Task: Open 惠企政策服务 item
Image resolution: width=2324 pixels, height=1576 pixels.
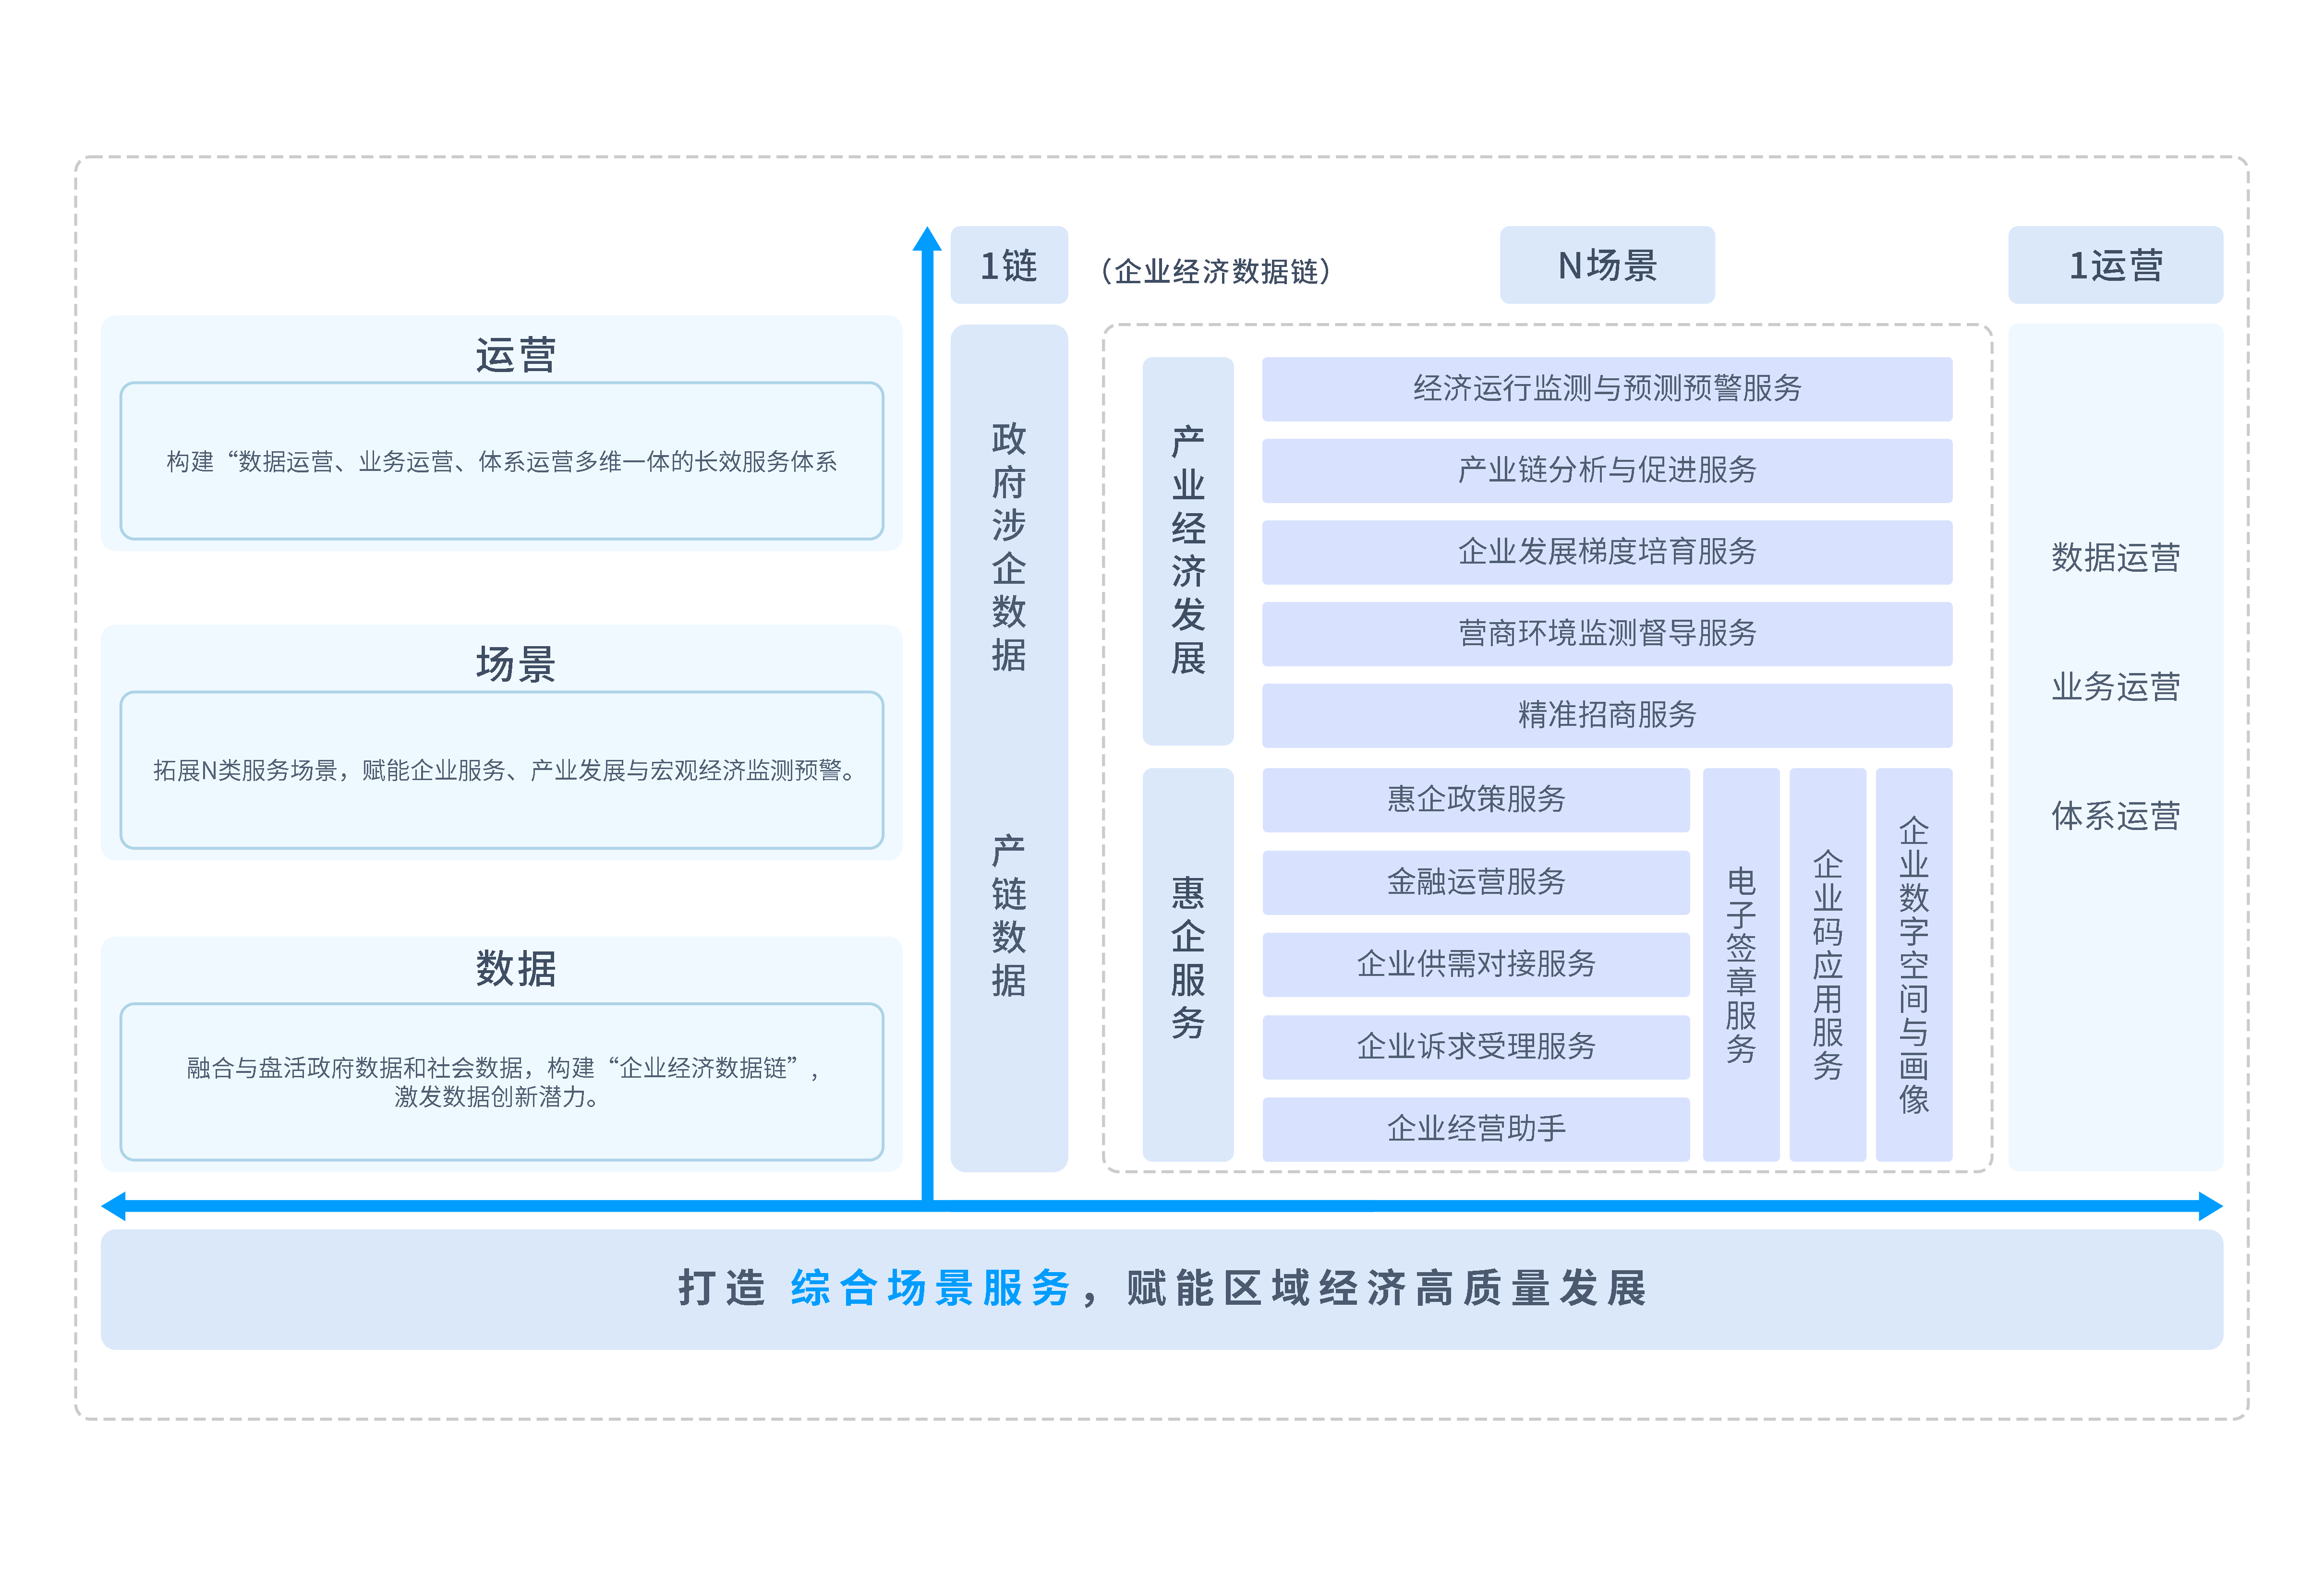Action: tap(1476, 800)
